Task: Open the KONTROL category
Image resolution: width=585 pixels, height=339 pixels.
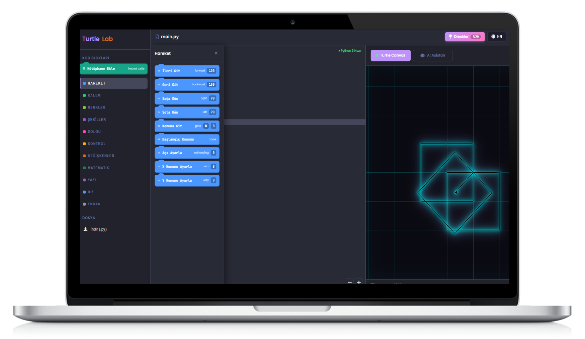Action: coord(114,144)
